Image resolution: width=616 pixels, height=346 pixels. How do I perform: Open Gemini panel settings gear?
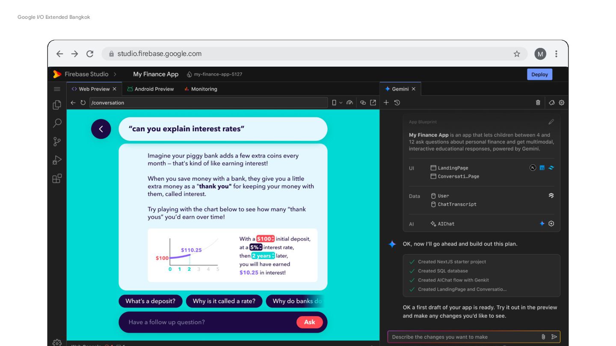(x=562, y=103)
